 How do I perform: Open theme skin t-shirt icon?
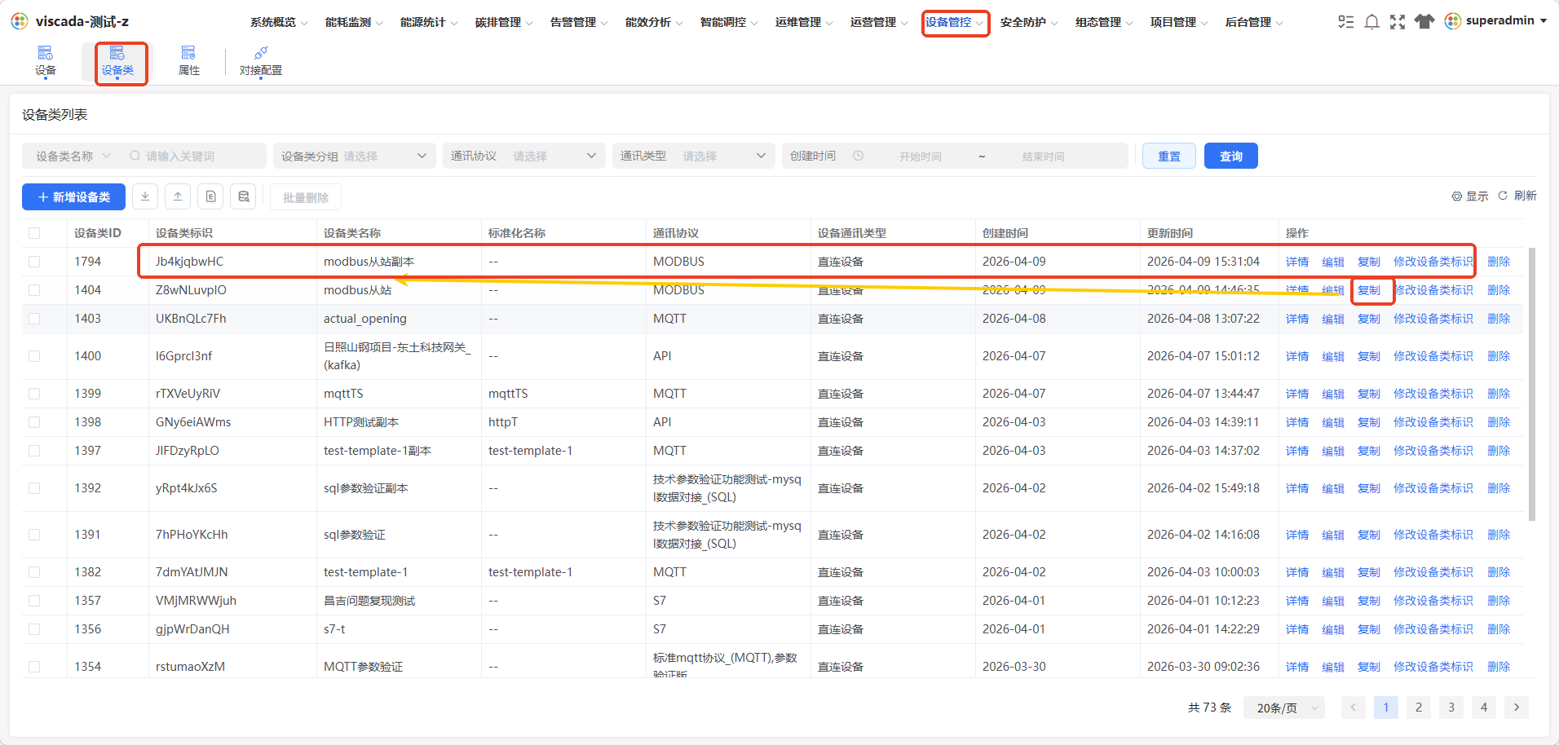pyautogui.click(x=1424, y=22)
